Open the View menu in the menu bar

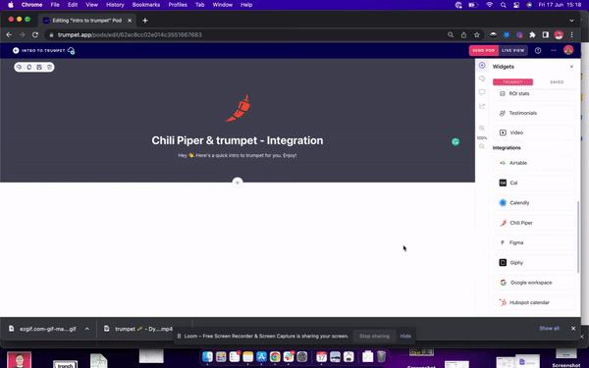[91, 5]
